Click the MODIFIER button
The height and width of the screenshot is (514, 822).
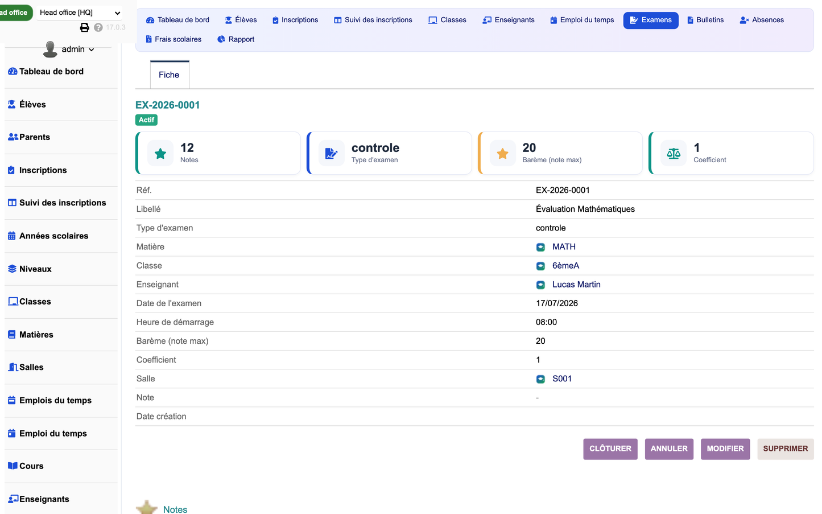(725, 449)
